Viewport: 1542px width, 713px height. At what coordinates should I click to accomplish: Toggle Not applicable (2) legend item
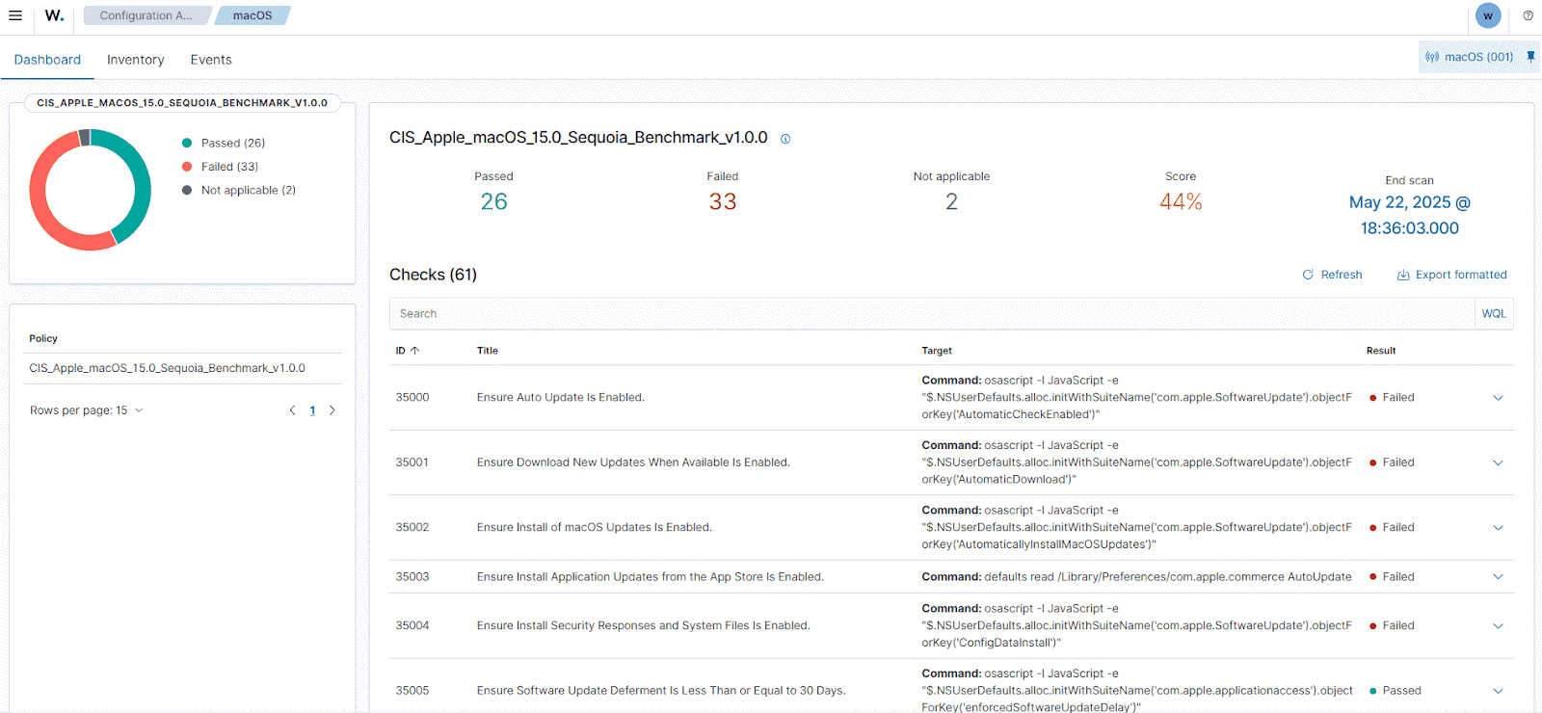click(x=248, y=191)
